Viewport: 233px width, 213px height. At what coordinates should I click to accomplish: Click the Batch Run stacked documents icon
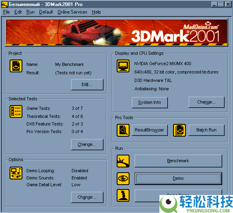pyautogui.click(x=179, y=130)
